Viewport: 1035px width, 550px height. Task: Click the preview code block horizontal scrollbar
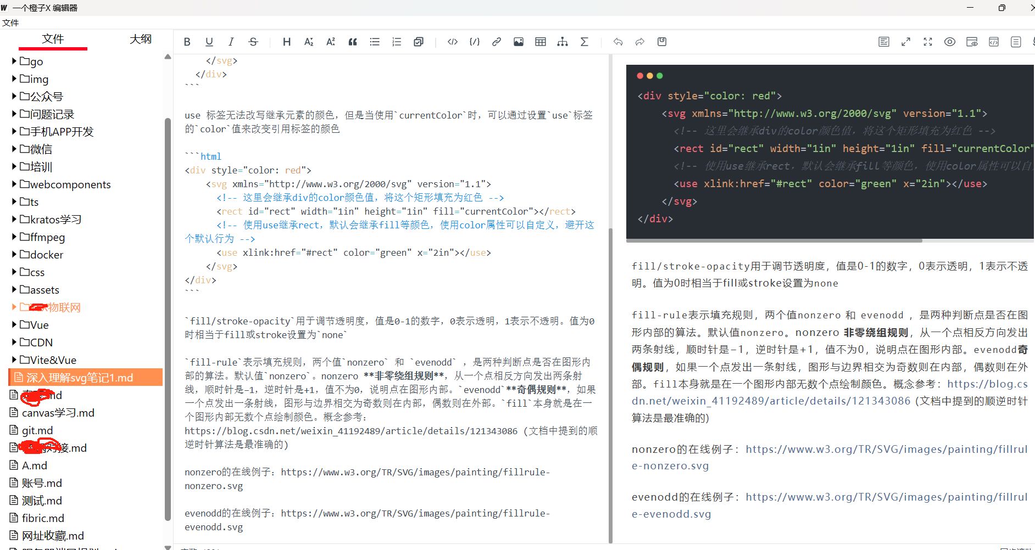[774, 240]
